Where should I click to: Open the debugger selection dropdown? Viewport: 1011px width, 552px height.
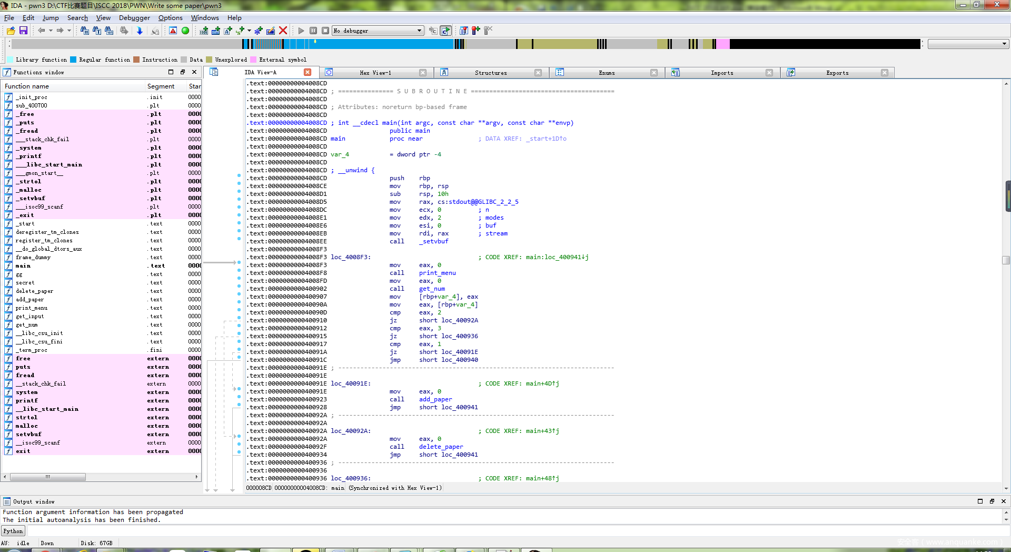419,31
